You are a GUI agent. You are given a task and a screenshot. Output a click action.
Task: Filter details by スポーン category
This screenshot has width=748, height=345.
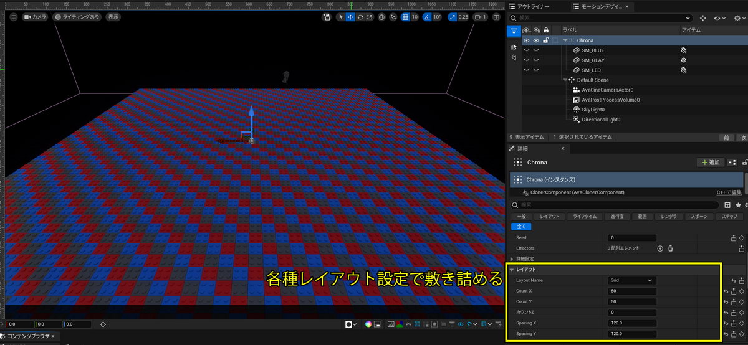click(x=699, y=216)
